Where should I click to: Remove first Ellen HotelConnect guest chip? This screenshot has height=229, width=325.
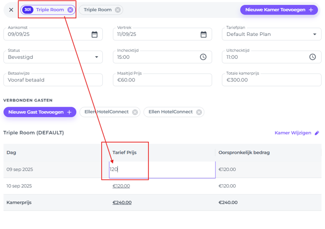(135, 112)
